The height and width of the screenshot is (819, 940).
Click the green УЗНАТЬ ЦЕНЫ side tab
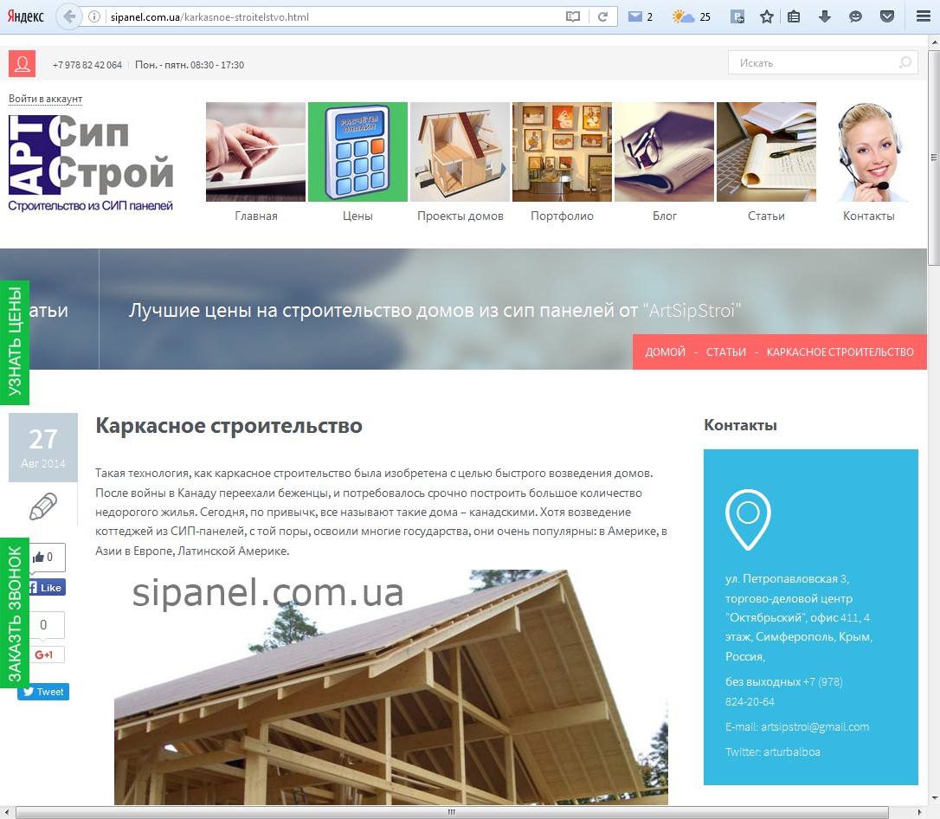[15, 342]
